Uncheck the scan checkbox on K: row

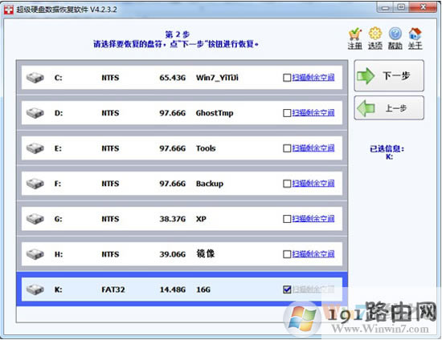(287, 289)
